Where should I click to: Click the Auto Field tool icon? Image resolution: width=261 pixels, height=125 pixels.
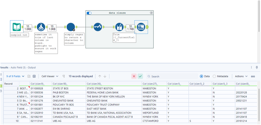(141, 27)
